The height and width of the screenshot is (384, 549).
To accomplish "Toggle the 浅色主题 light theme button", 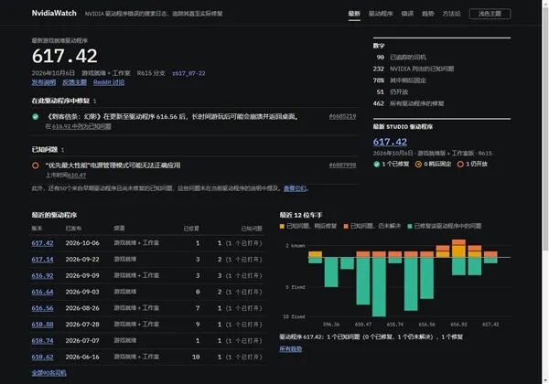I will point(490,14).
